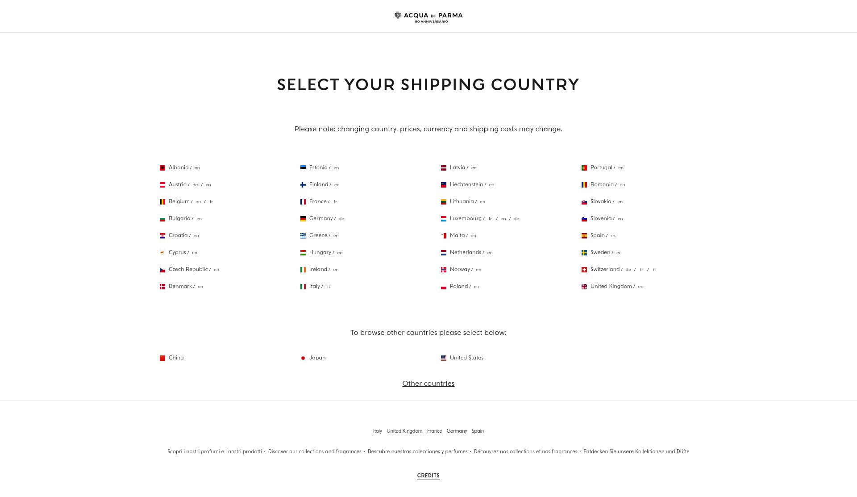Select Italy in the country list
Viewport: 857px width, 497px height.
click(x=315, y=286)
